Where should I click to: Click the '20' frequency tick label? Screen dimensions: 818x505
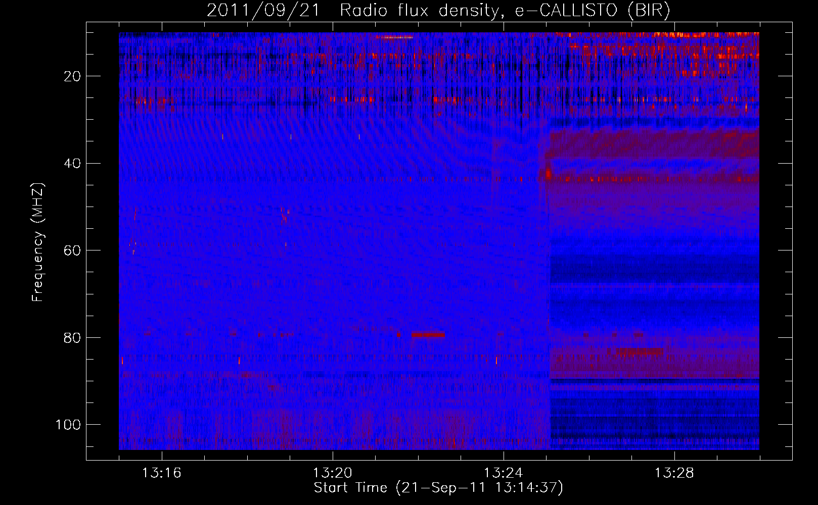coord(72,76)
